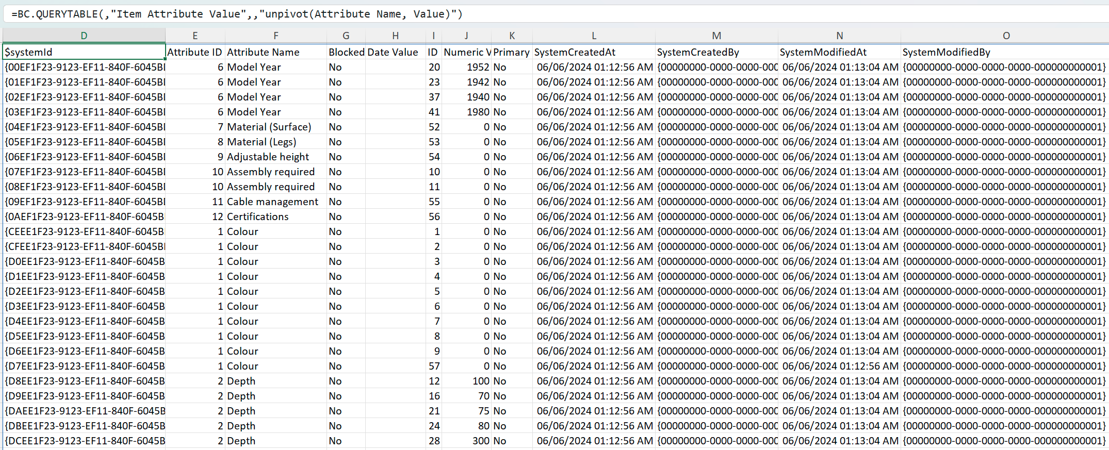Select ID 37 cell in Model Year row
The width and height of the screenshot is (1109, 450).
coord(434,97)
